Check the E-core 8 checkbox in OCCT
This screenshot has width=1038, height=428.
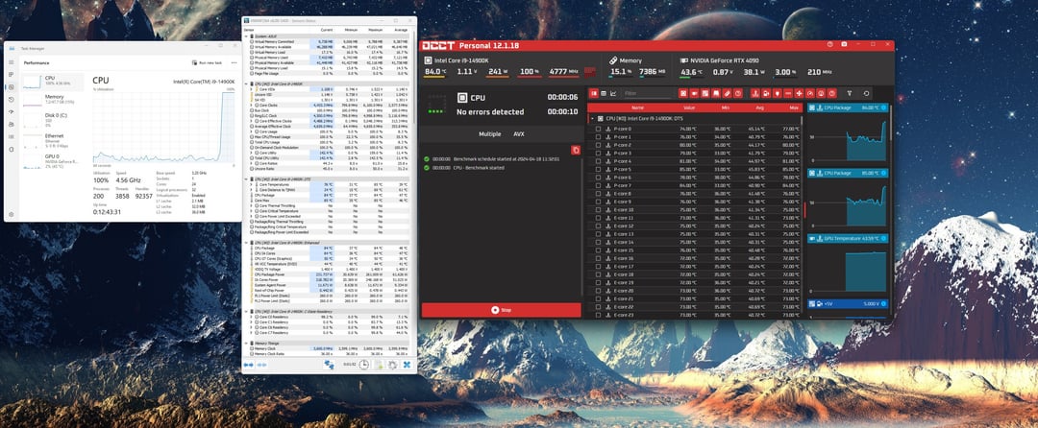[x=599, y=194]
